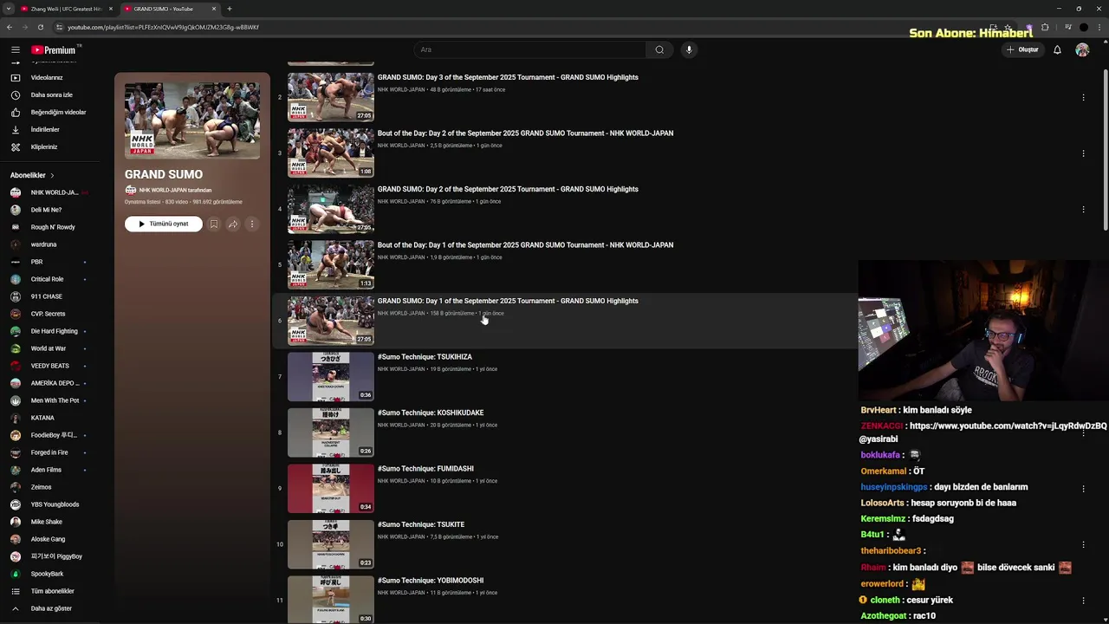Open 911 CHASE subscription

tap(46, 296)
